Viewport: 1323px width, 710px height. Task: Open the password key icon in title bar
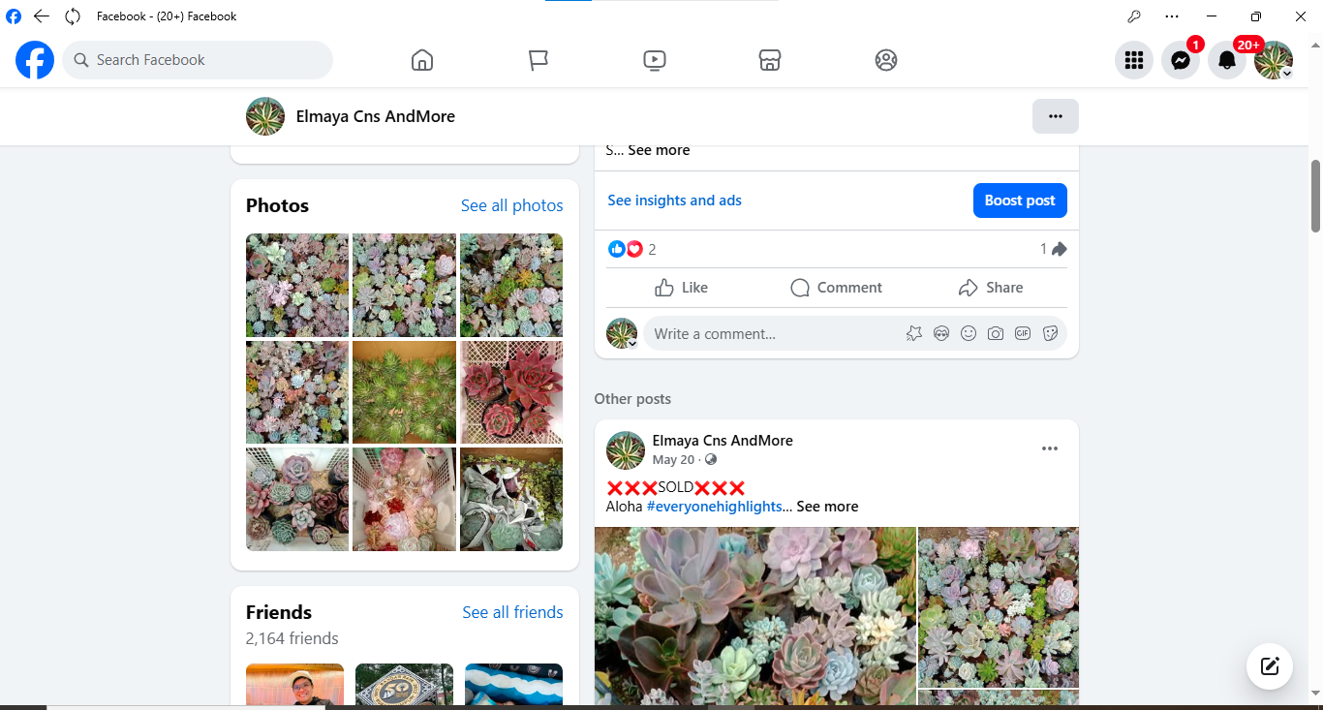pos(1134,16)
